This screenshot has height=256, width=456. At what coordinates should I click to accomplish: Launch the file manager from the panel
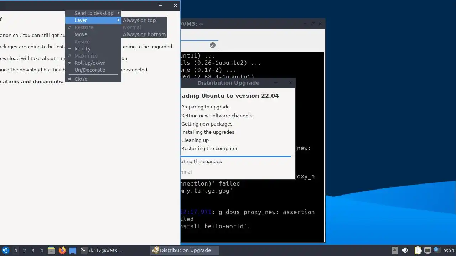[x=51, y=250]
